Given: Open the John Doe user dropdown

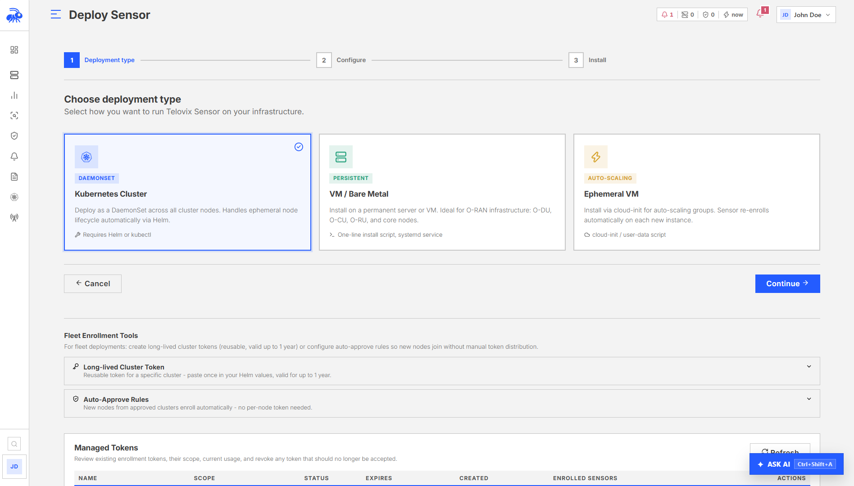Looking at the screenshot, I should [806, 15].
